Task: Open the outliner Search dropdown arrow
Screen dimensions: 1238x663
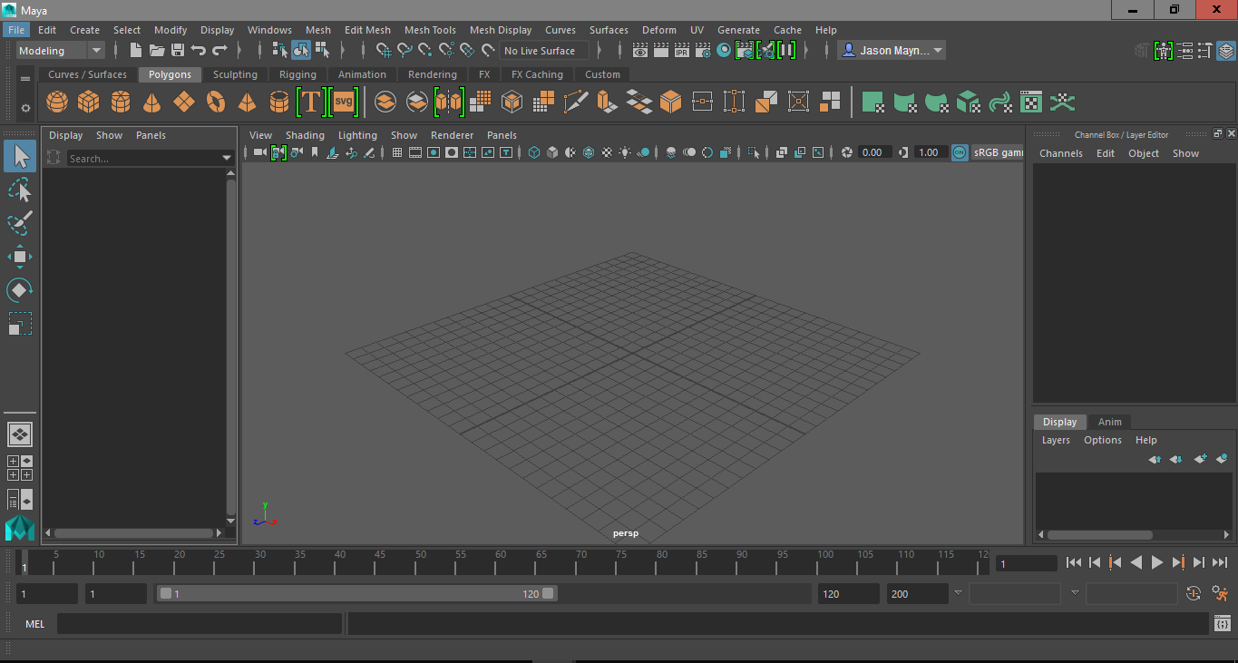Action: (x=226, y=157)
